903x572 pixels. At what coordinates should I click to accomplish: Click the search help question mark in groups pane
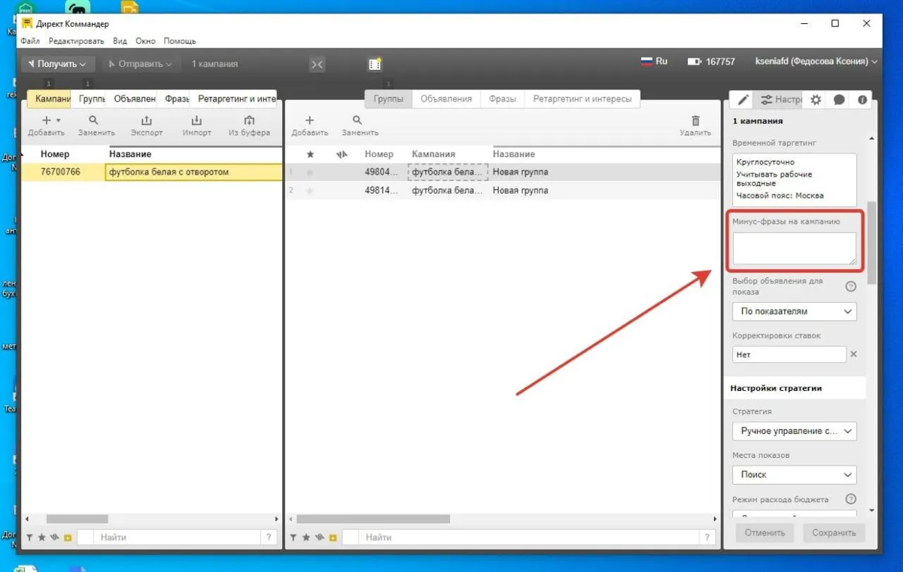707,537
